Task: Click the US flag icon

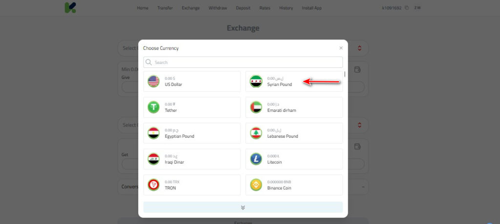Action: click(x=153, y=81)
